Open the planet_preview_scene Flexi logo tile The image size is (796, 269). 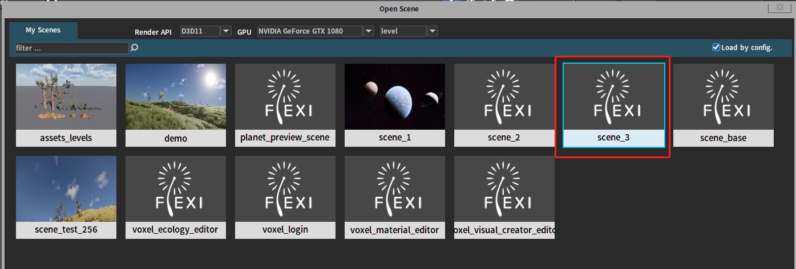pyautogui.click(x=285, y=96)
